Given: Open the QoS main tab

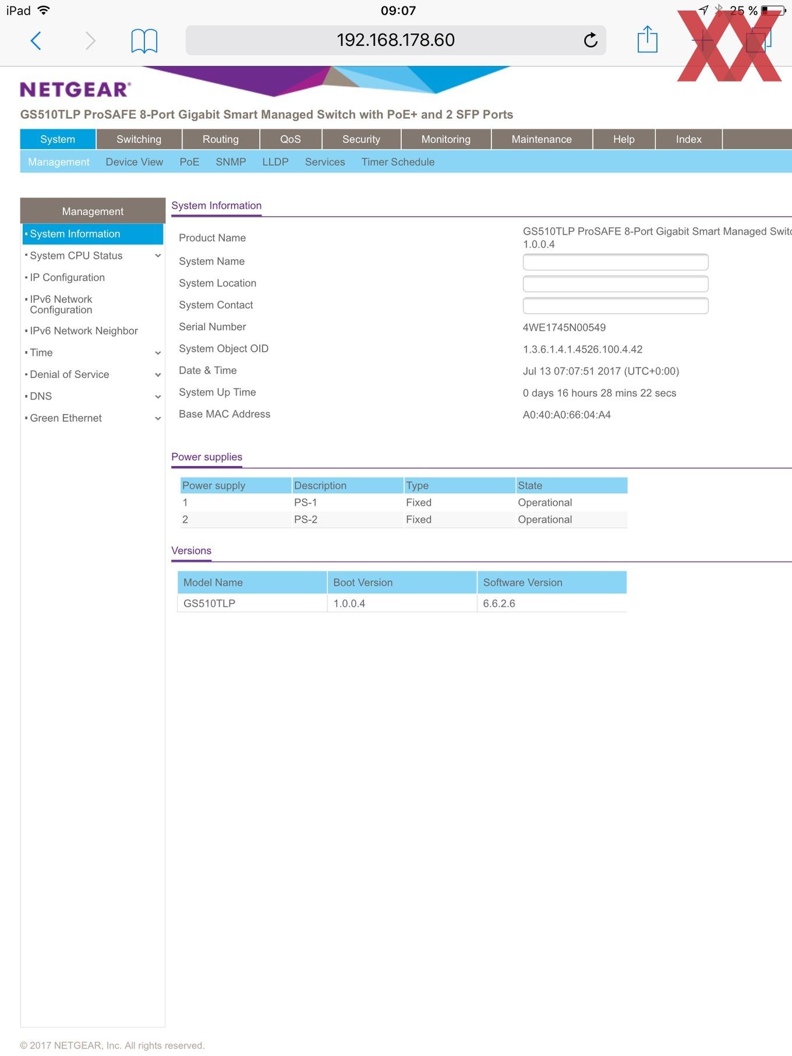Looking at the screenshot, I should coord(290,139).
